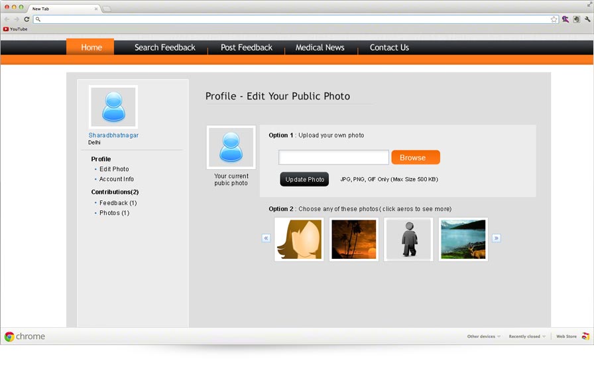594x365 pixels.
Task: Open the YouTube bookmark
Action: [x=15, y=29]
